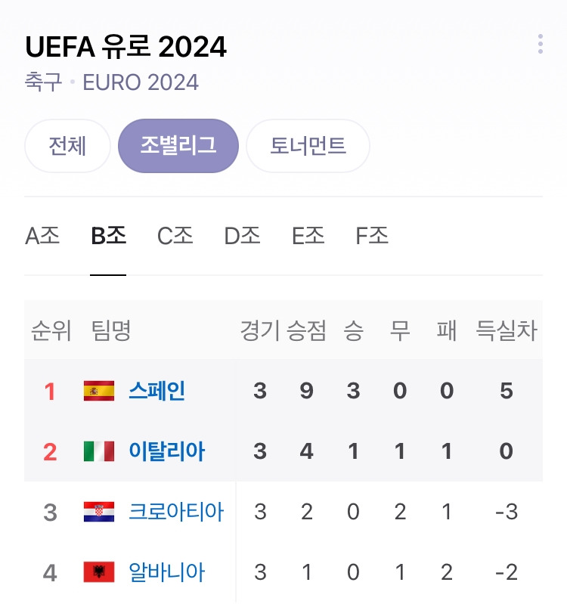
Task: Select the B조 group tab
Action: click(108, 237)
